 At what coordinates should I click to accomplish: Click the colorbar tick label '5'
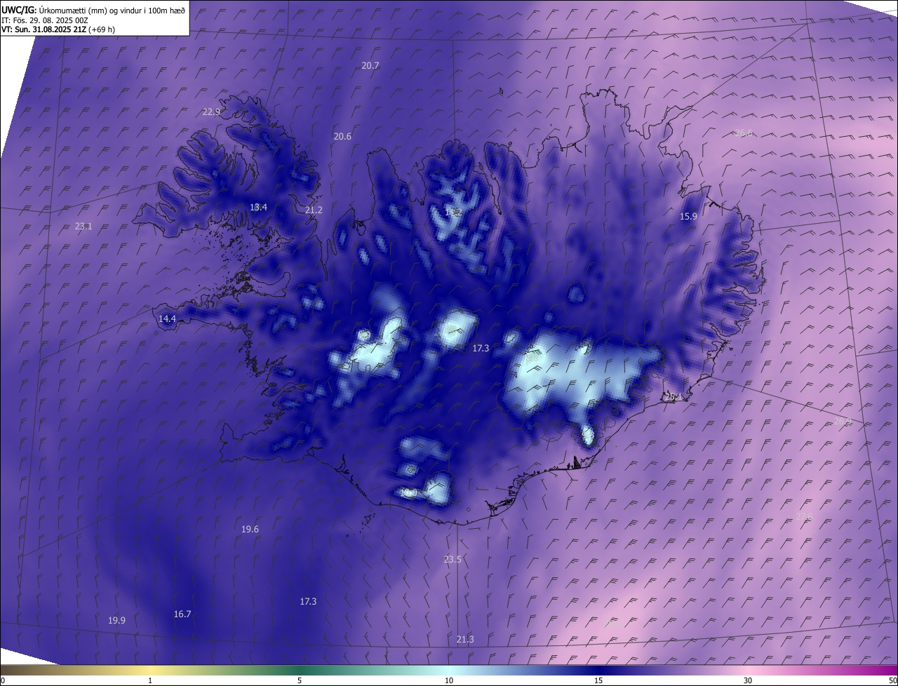pos(300,680)
